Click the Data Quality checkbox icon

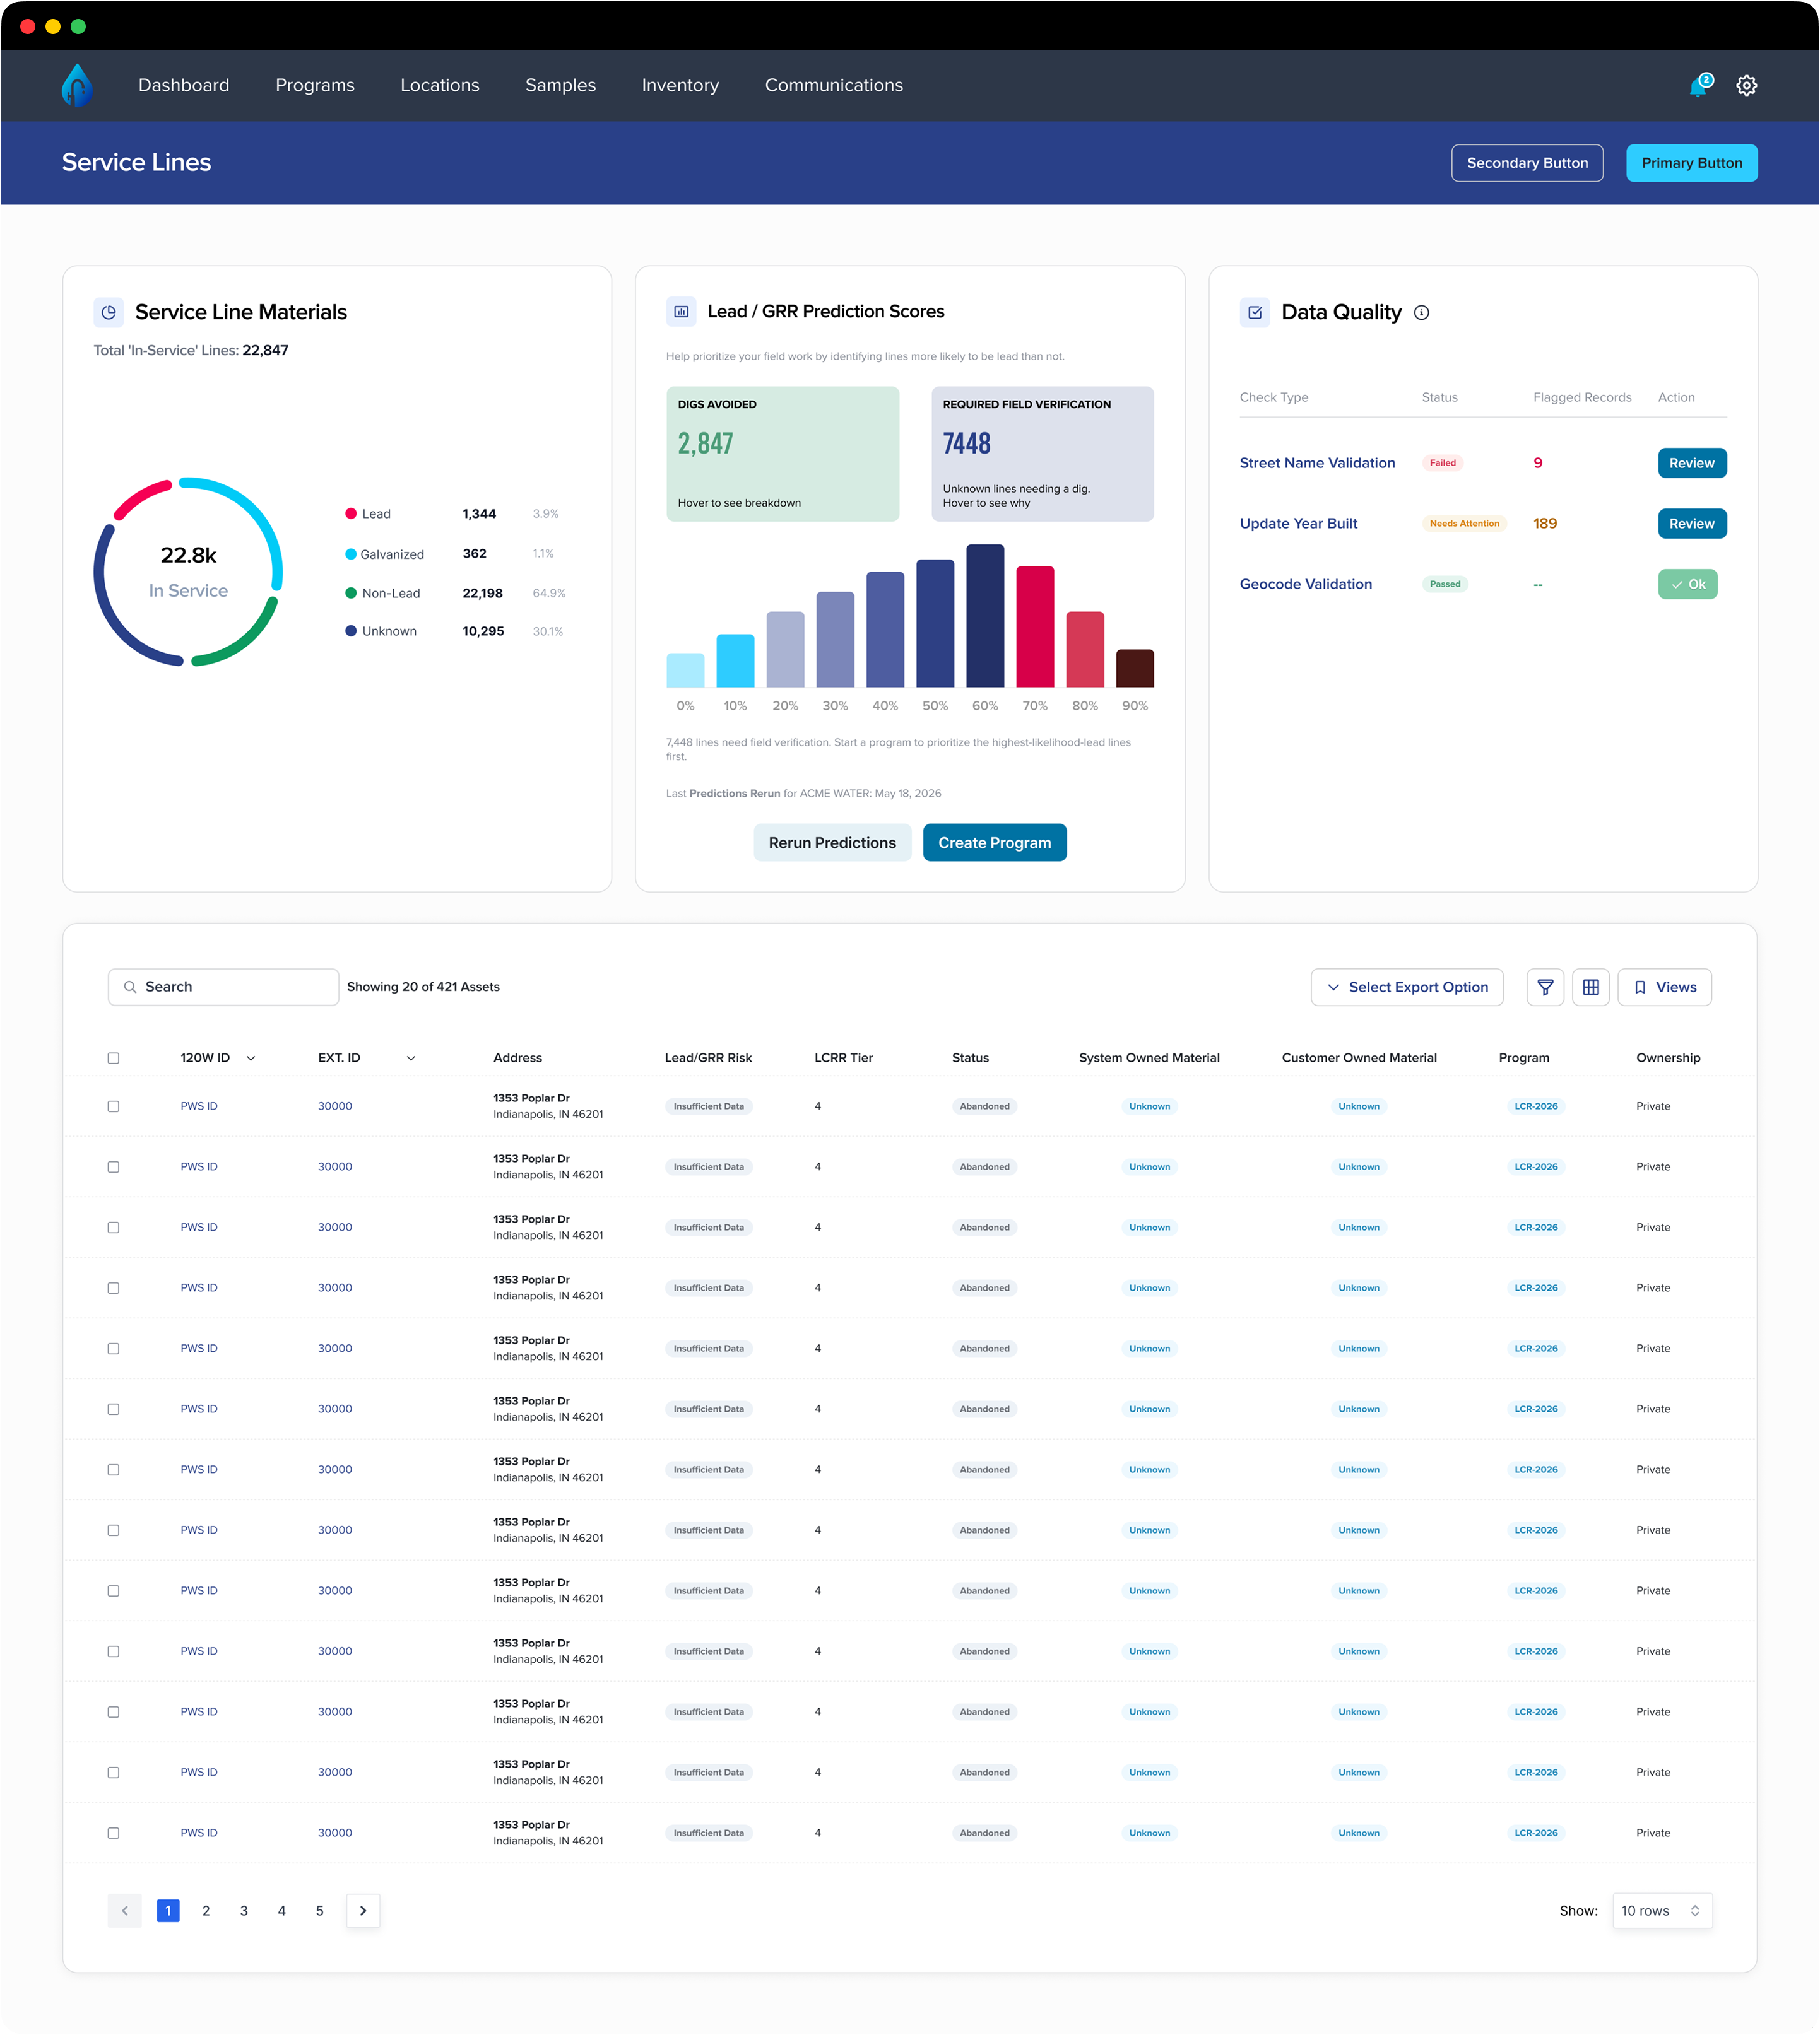tap(1254, 312)
